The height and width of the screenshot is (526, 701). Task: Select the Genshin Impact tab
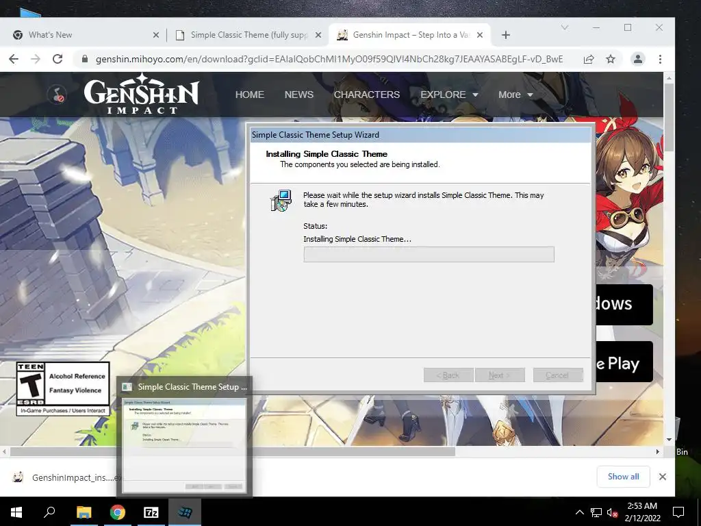point(409,35)
